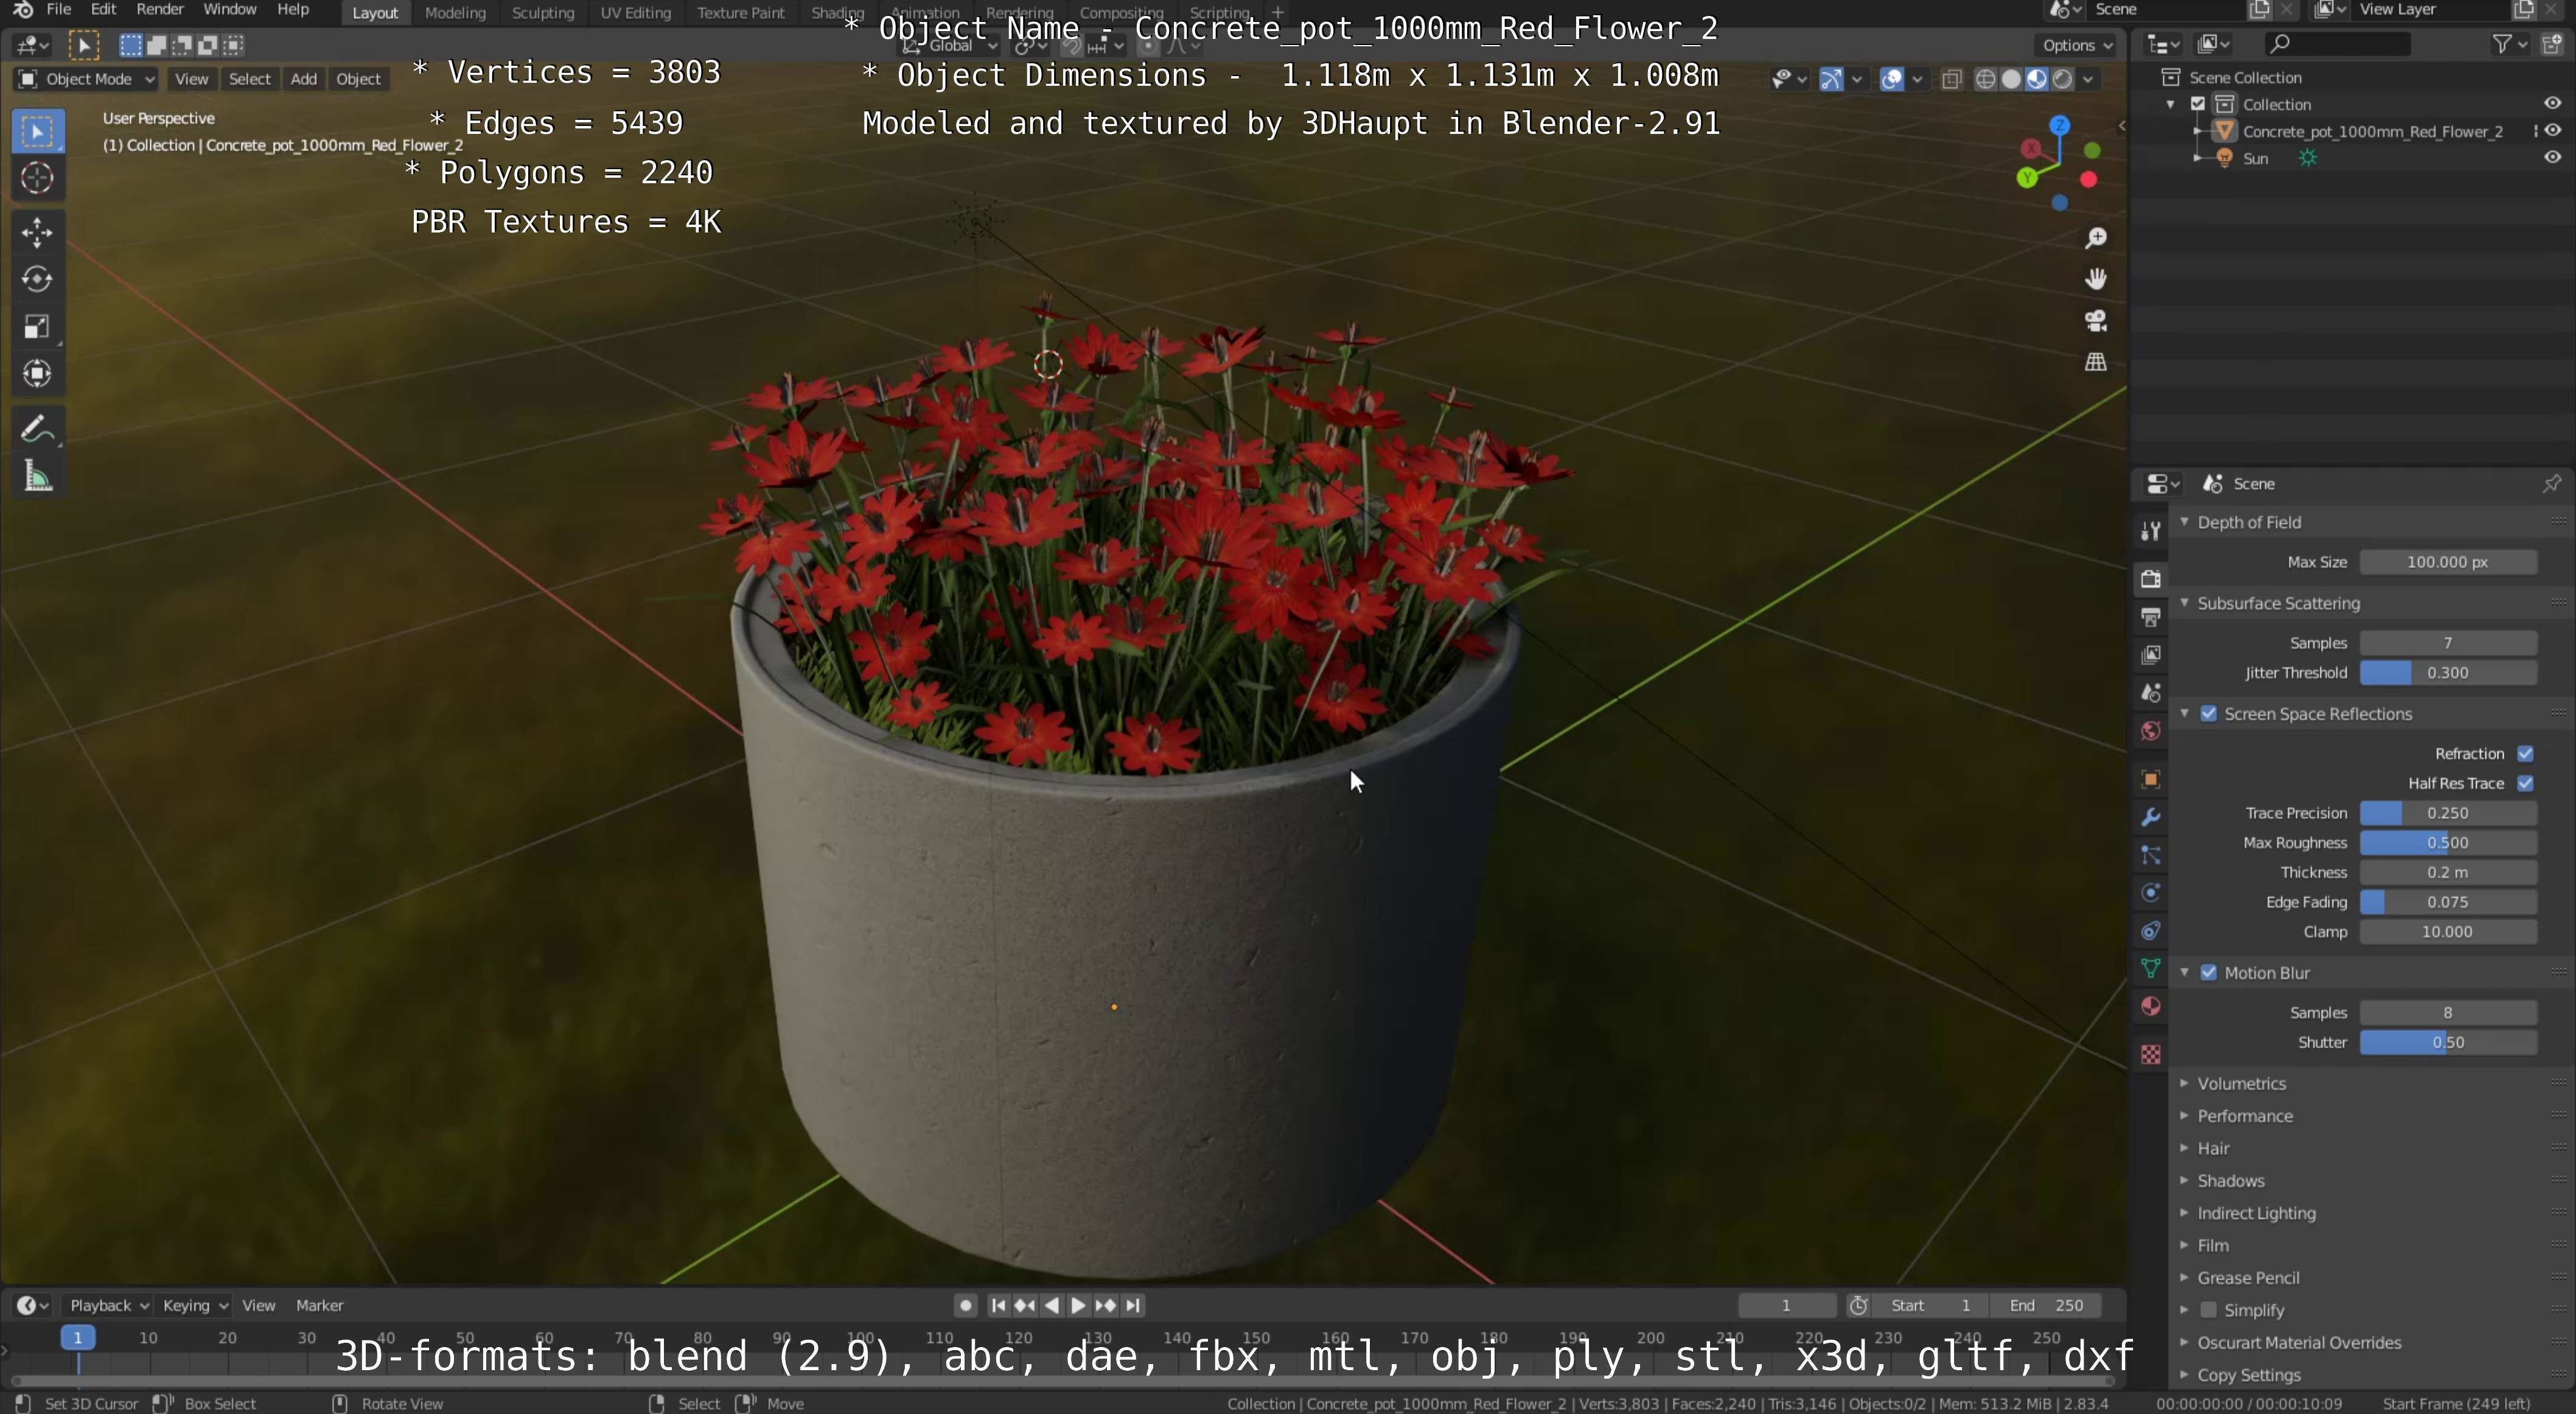Open the viewport Add menu

[303, 79]
